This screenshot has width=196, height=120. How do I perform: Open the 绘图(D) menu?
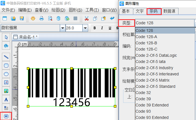click(x=58, y=10)
